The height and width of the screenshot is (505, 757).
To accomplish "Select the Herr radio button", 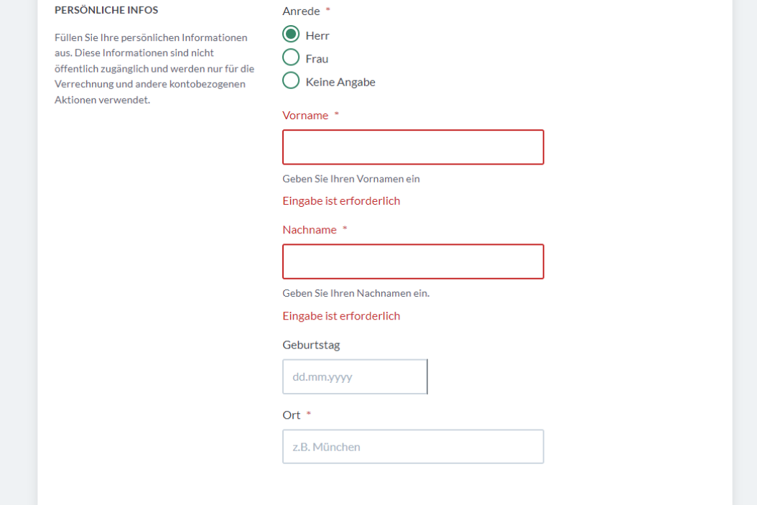I will click(x=291, y=34).
